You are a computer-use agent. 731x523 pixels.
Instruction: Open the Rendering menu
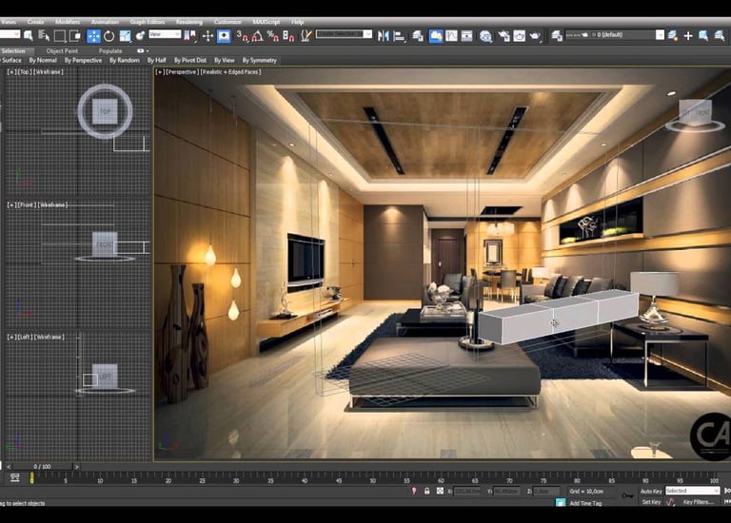click(189, 22)
